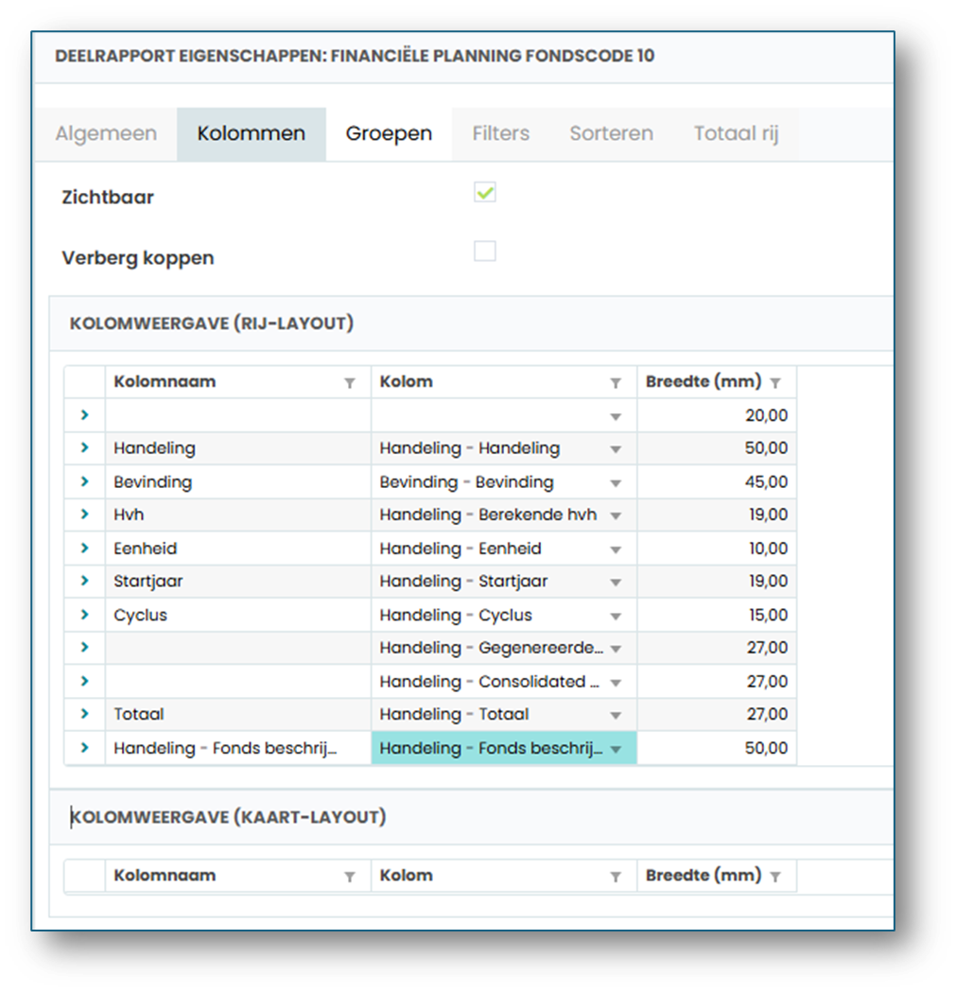Open the Handeling - Cyclus dropdown
The image size is (956, 992).
pyautogui.click(x=615, y=617)
